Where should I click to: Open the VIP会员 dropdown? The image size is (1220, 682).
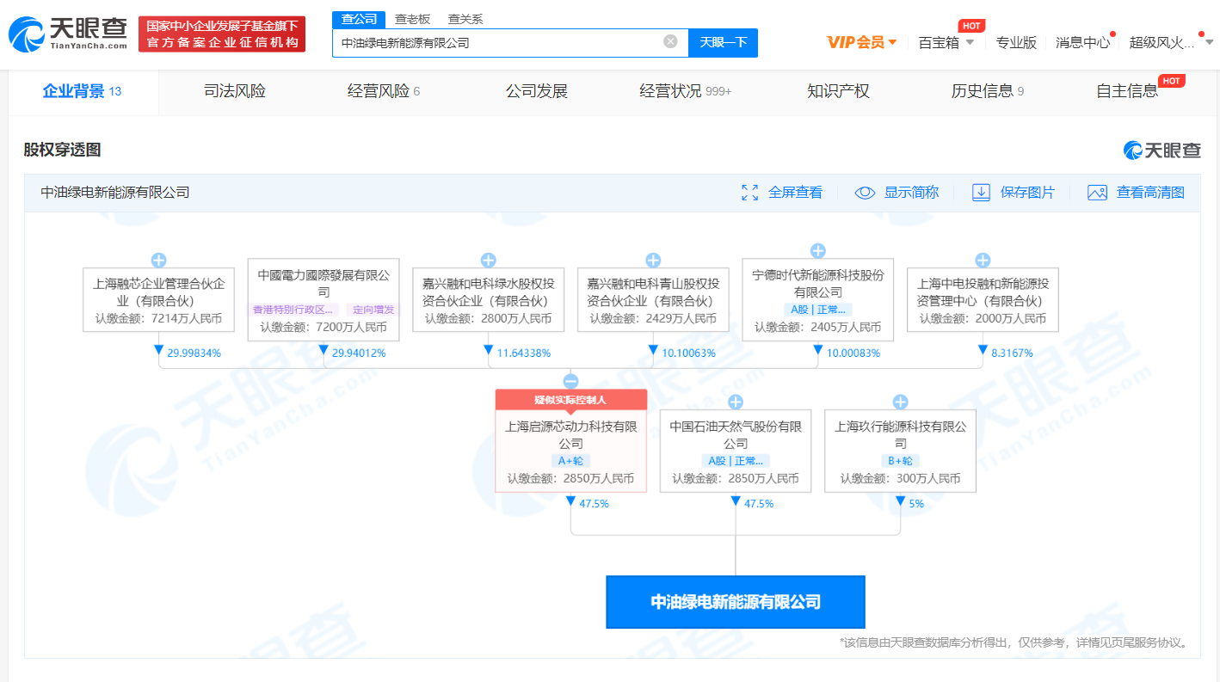tap(861, 42)
